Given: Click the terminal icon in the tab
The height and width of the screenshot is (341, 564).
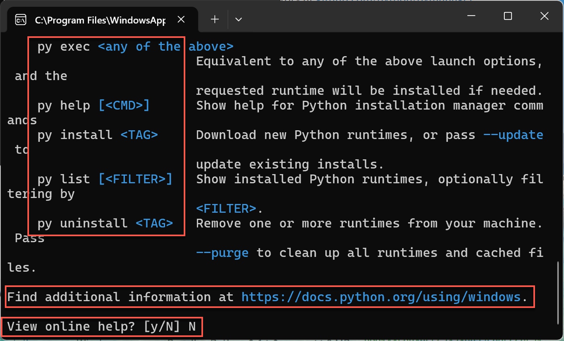Looking at the screenshot, I should click(x=21, y=19).
